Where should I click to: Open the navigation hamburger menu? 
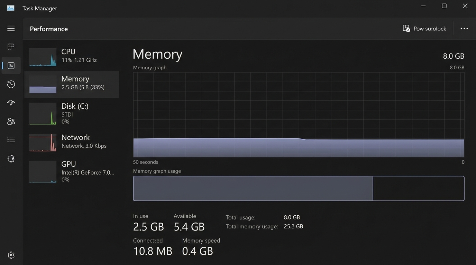(x=11, y=28)
